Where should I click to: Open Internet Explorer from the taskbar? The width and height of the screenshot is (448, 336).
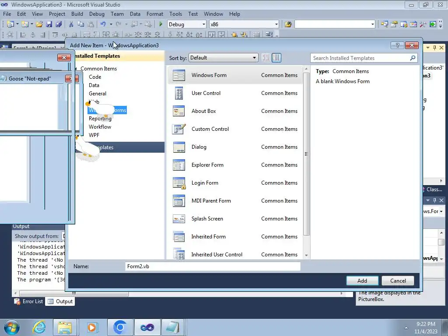(39, 327)
